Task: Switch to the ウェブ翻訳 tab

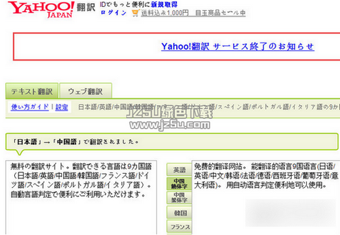Action: (x=86, y=91)
